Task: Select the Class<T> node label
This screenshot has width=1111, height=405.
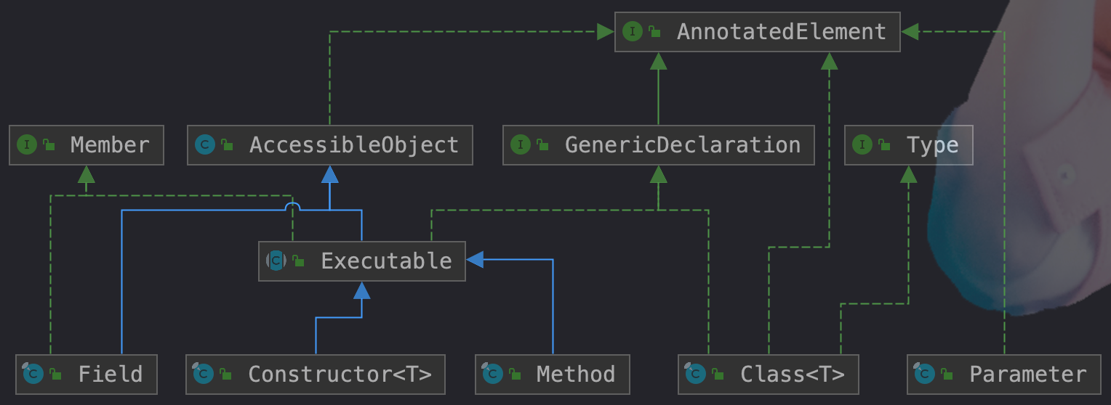Action: (793, 375)
